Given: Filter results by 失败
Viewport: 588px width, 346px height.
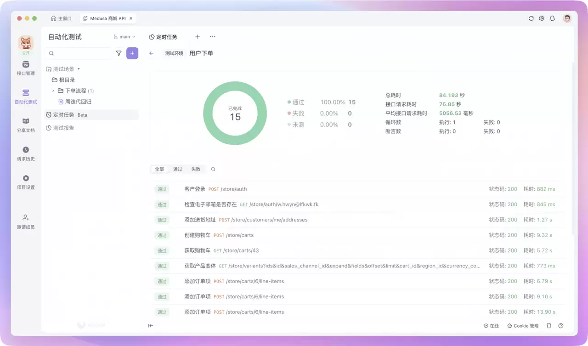Looking at the screenshot, I should pos(196,169).
